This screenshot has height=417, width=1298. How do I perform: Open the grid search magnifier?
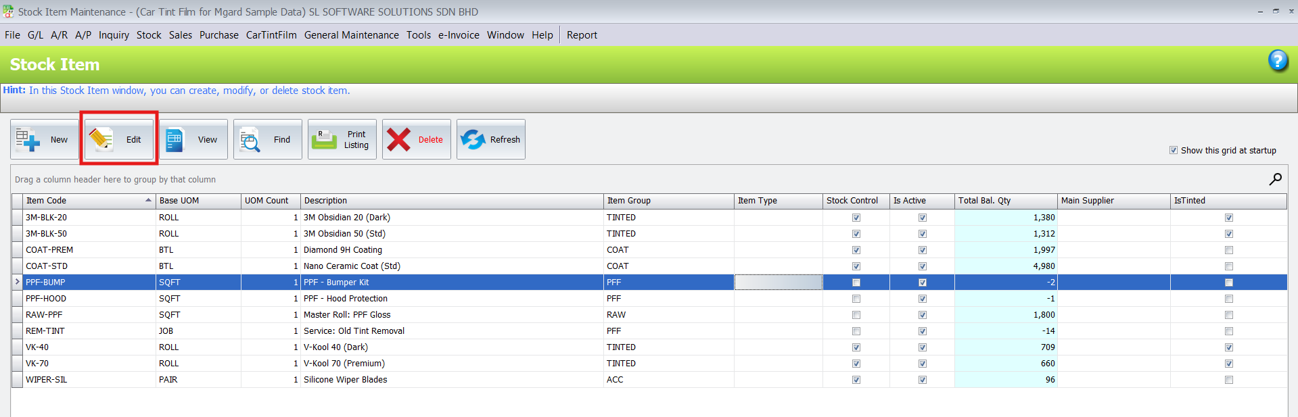(1275, 179)
